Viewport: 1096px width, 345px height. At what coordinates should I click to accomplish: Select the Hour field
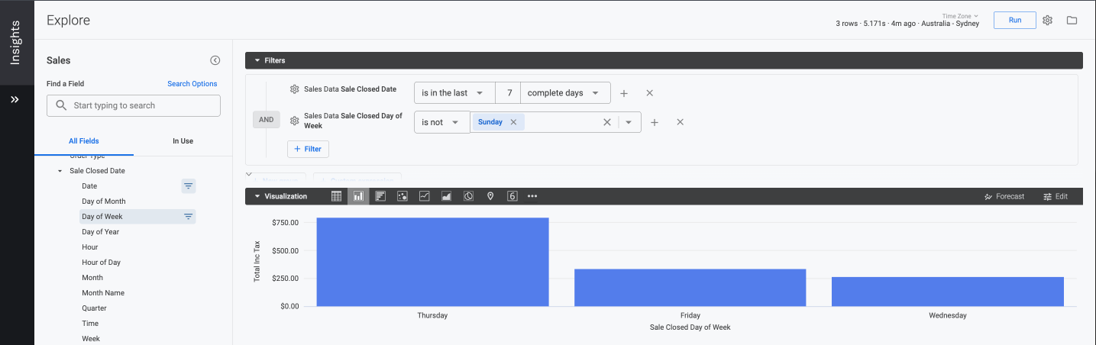point(90,247)
